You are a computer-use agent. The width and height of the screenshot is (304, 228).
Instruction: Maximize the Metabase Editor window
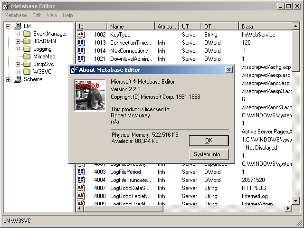pos(288,6)
